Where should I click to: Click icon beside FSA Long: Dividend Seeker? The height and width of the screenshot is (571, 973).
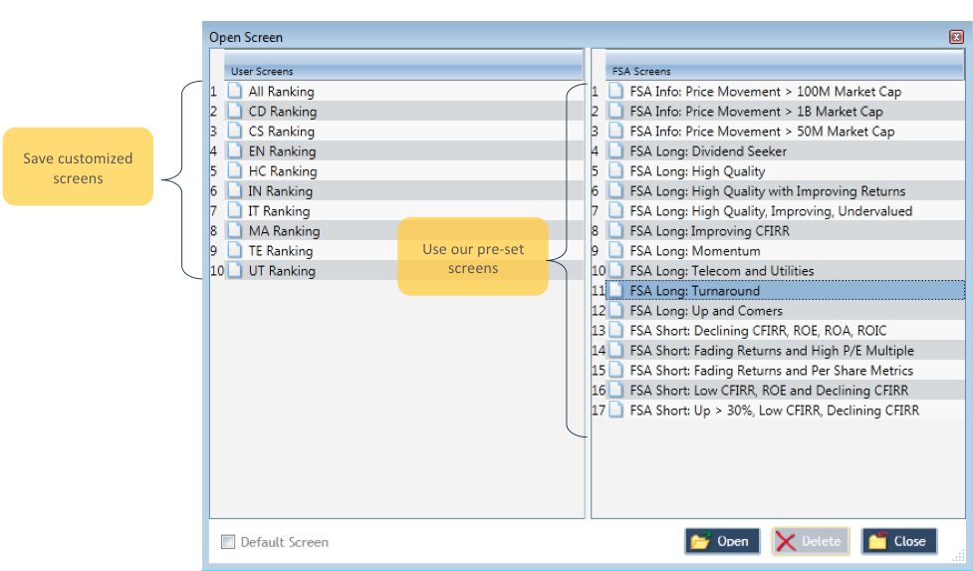tap(615, 150)
